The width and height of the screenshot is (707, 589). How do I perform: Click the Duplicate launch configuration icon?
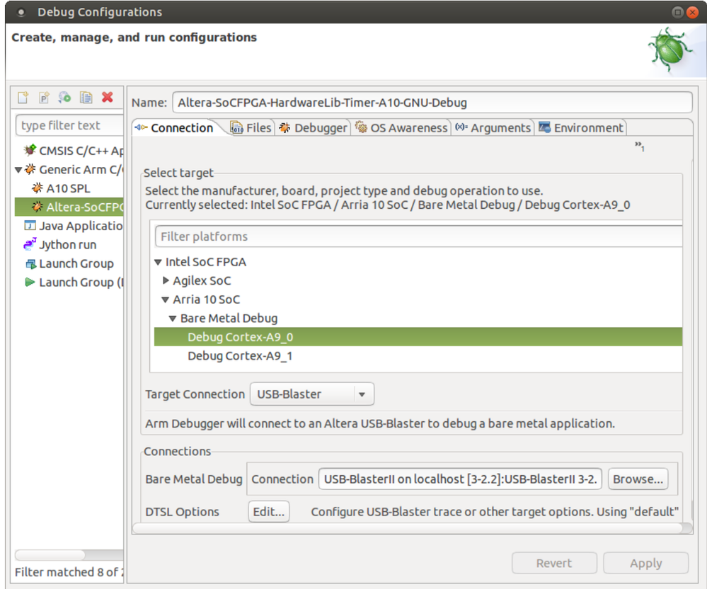(x=86, y=98)
